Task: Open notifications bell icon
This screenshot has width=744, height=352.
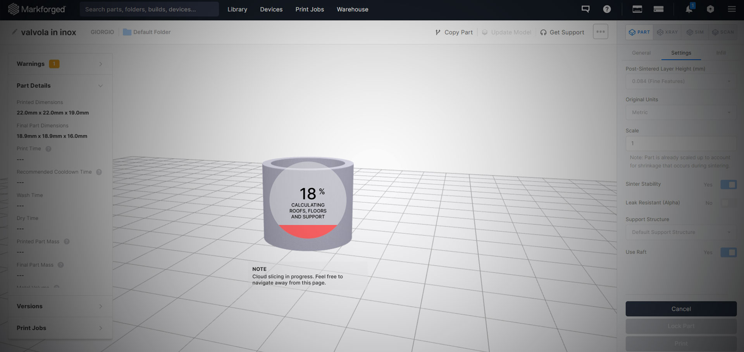Action: pyautogui.click(x=689, y=9)
